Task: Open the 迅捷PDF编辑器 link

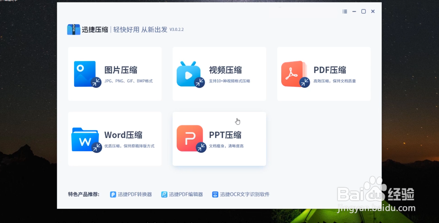Action: click(x=186, y=194)
